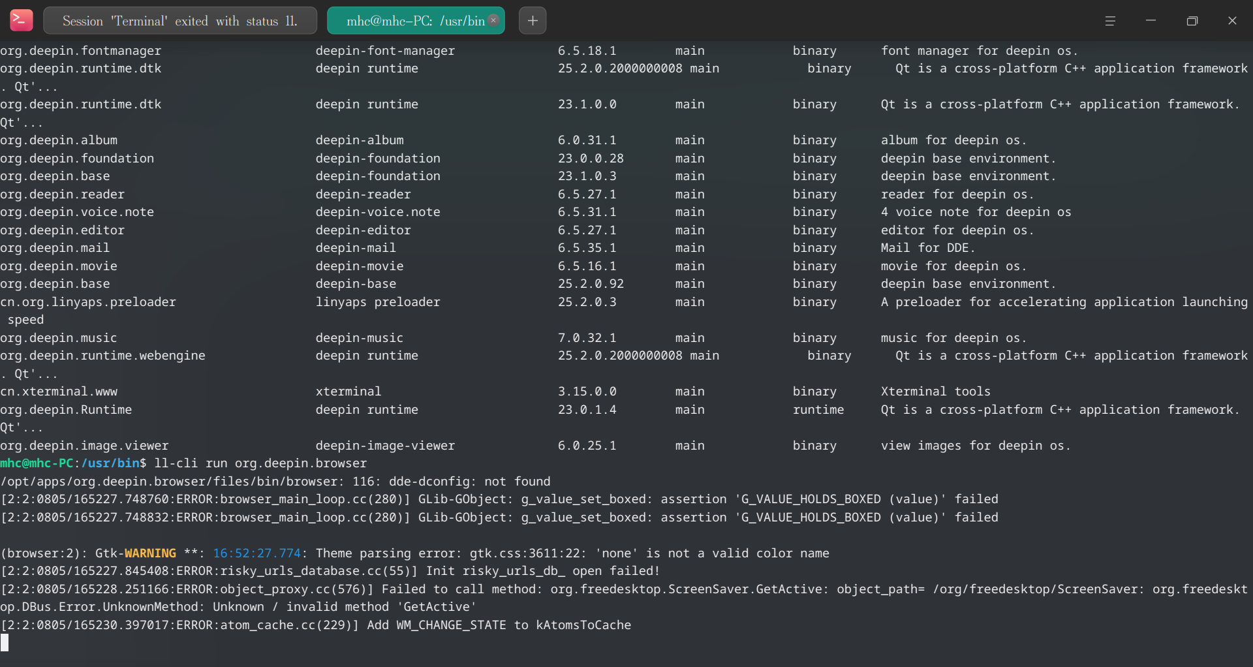Click the 'dde-dconfig: not found' error line
The image size is (1253, 667).
pos(275,482)
